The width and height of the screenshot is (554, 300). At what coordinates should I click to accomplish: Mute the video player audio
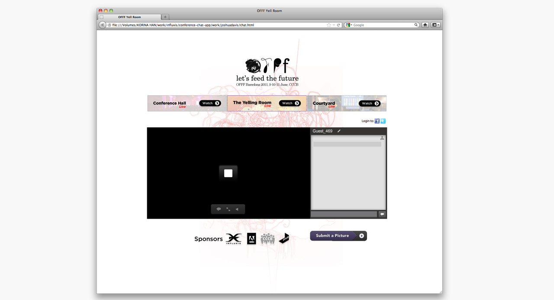click(x=238, y=209)
